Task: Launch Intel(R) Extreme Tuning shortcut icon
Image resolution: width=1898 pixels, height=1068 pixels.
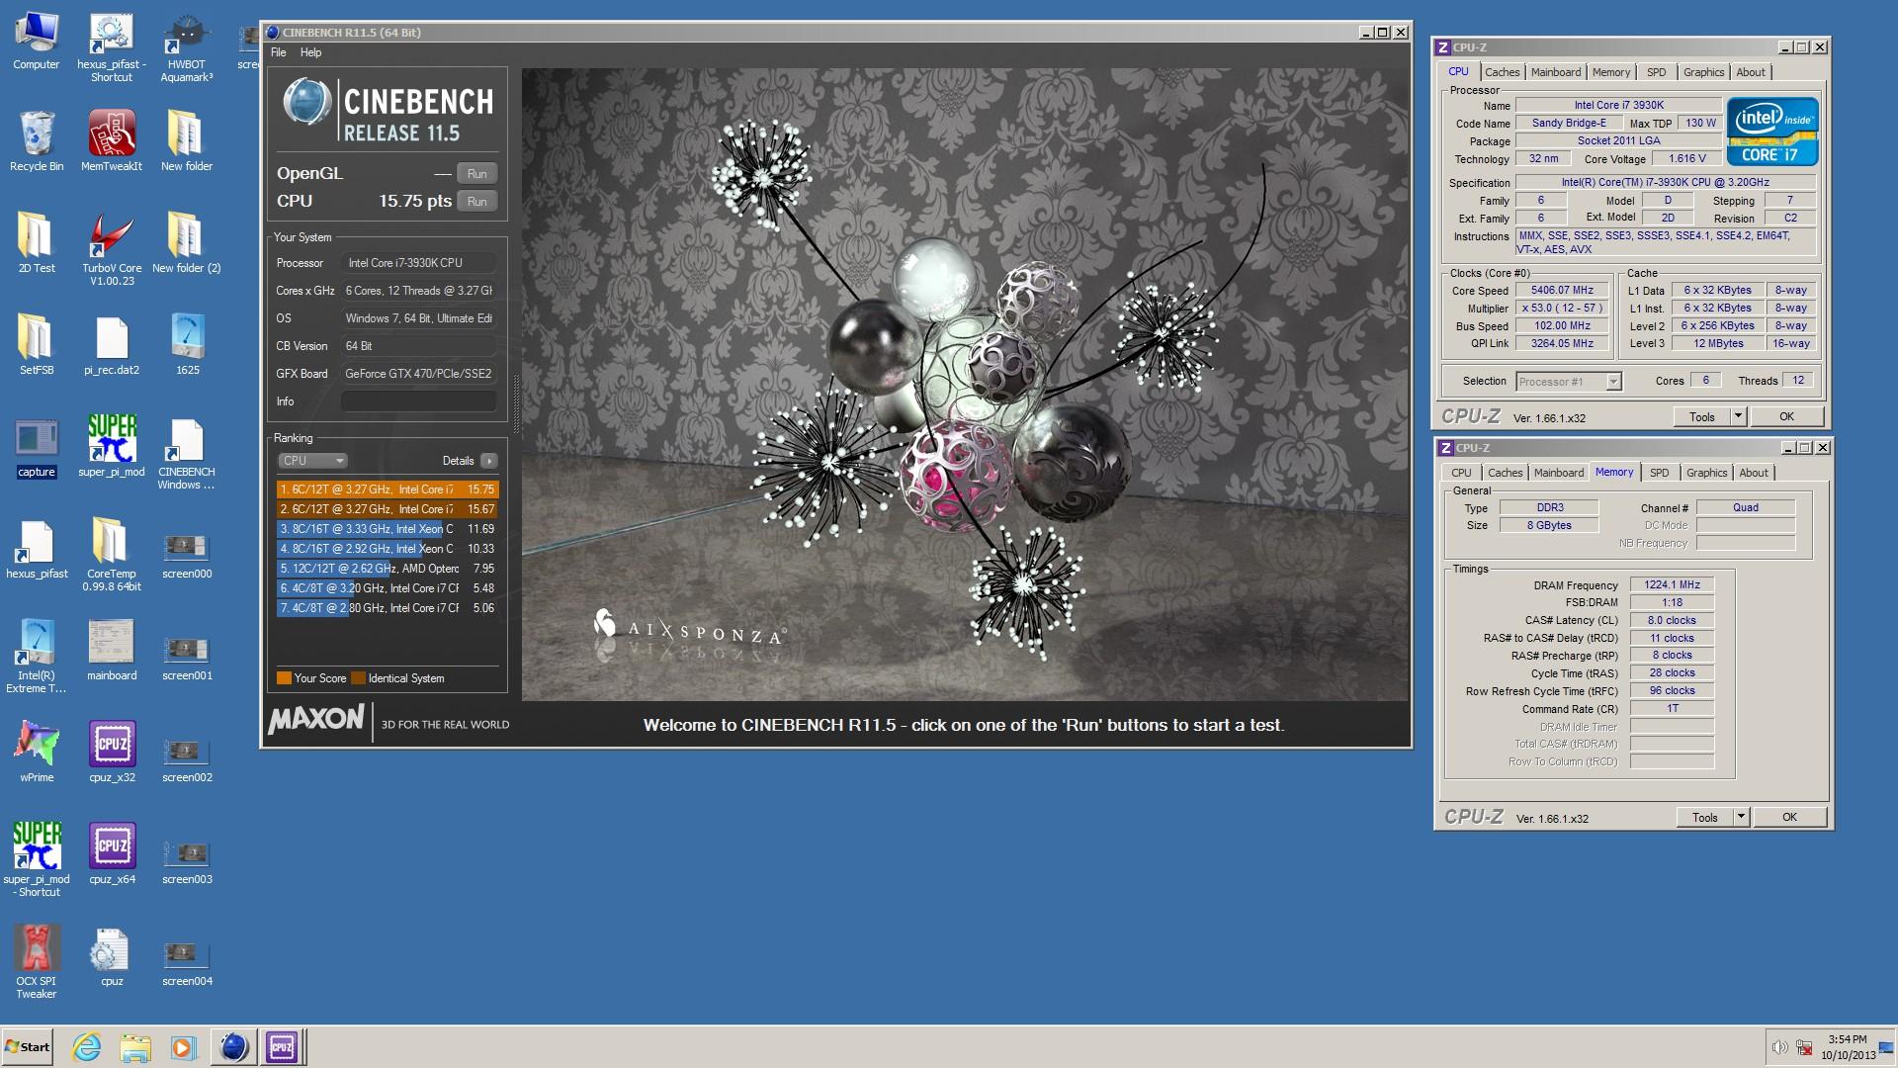Action: [x=37, y=657]
